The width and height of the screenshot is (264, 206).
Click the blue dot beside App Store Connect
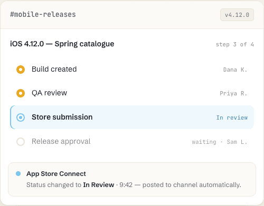click(18, 174)
